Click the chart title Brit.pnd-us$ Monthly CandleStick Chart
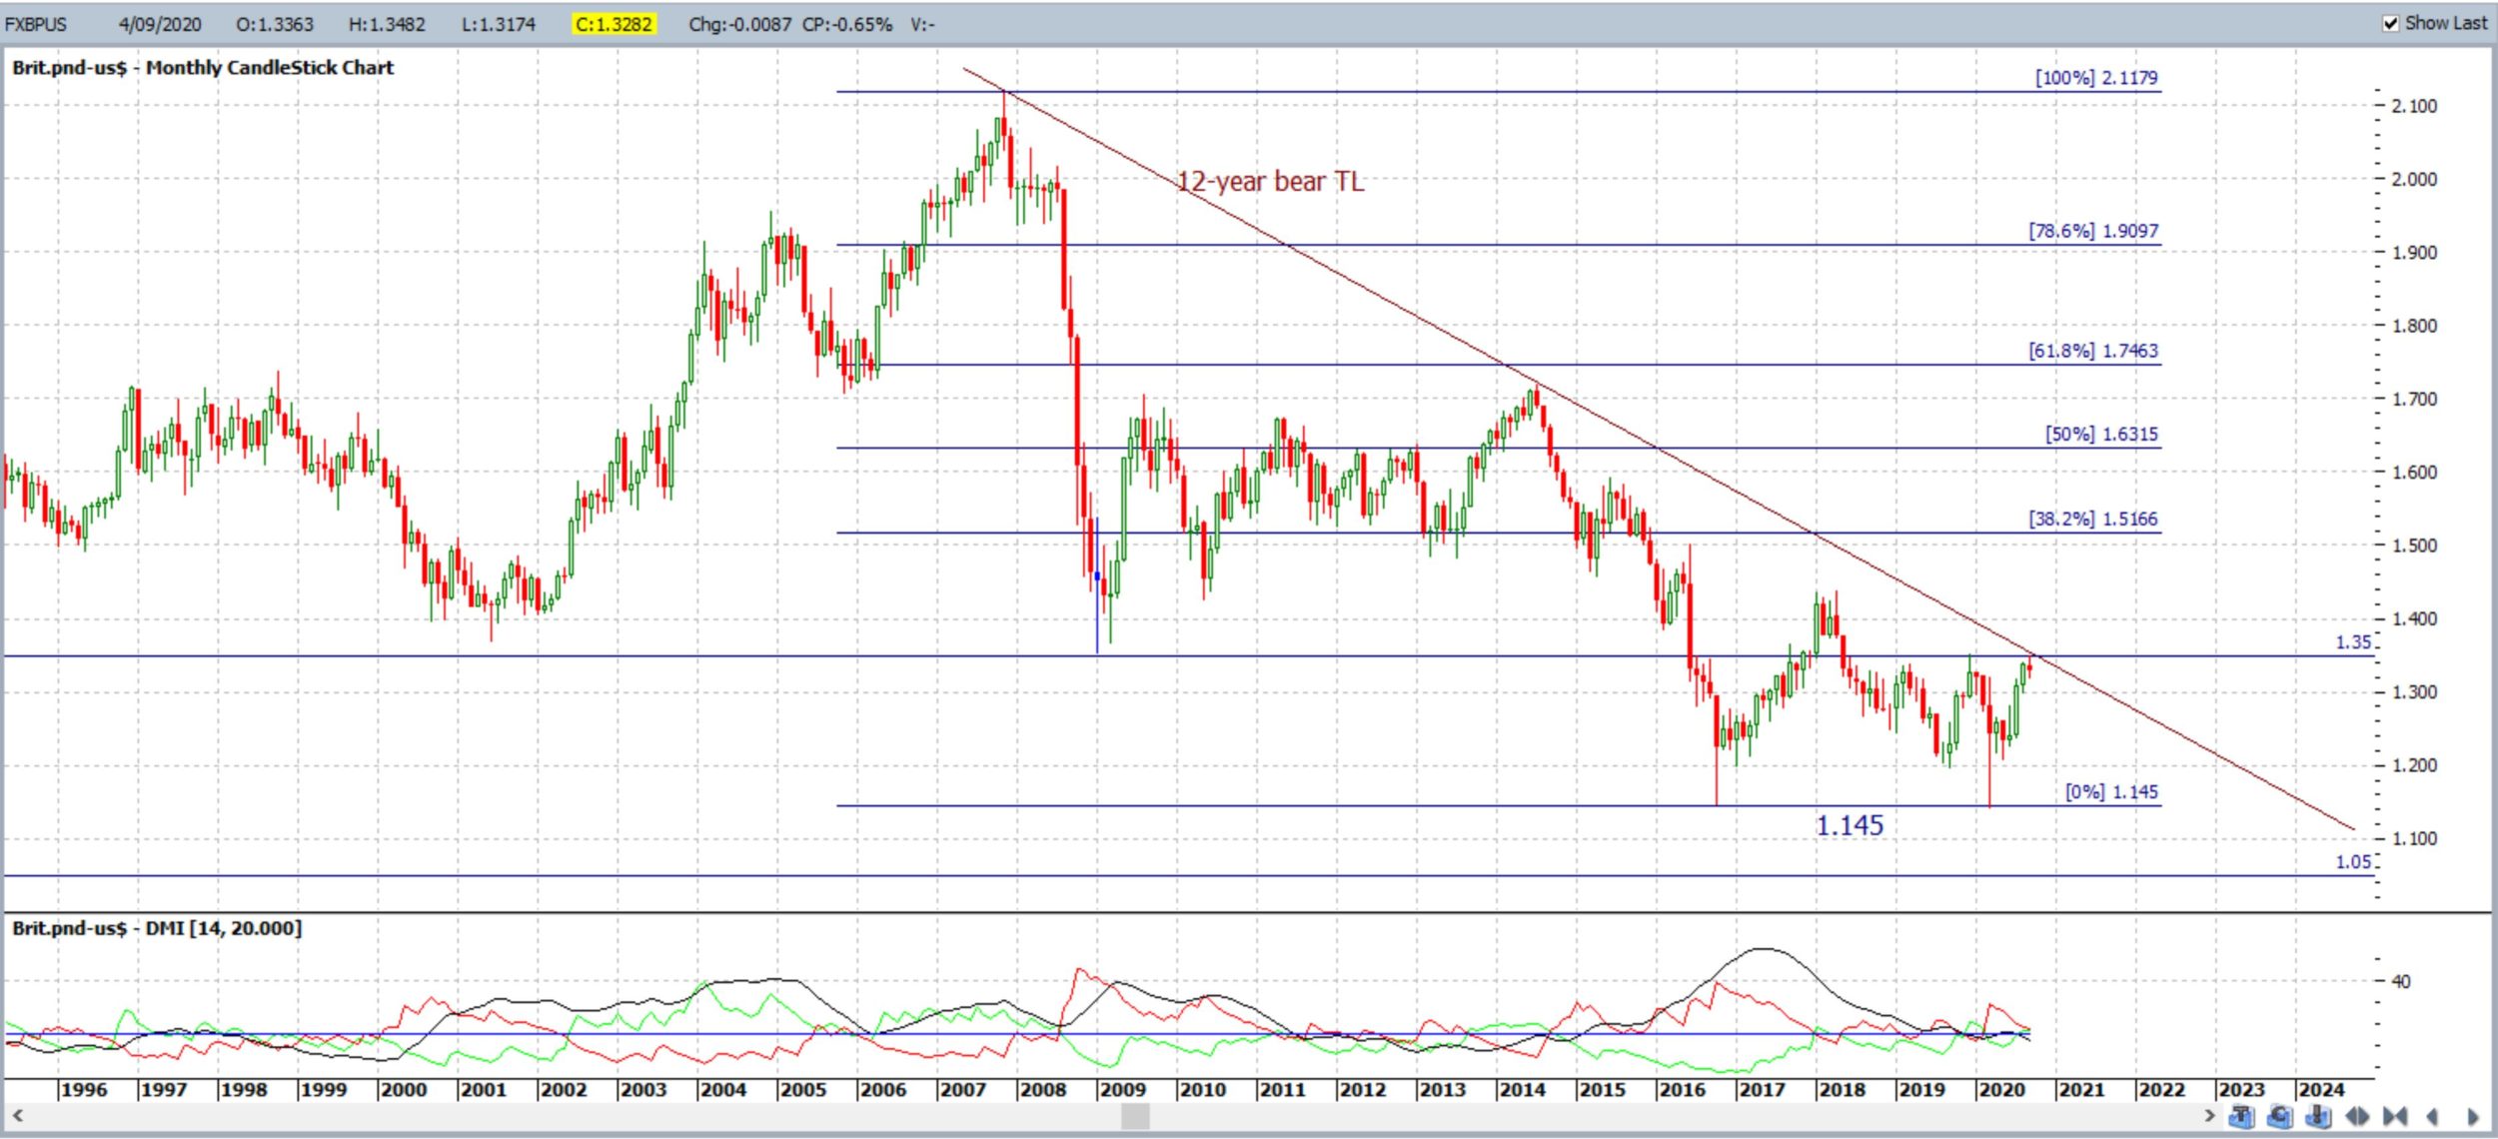This screenshot has width=2498, height=1139. [x=203, y=68]
